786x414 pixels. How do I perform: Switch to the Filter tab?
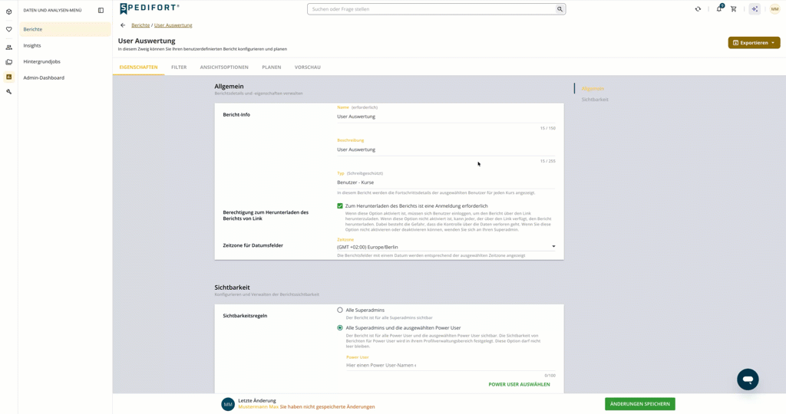click(179, 67)
